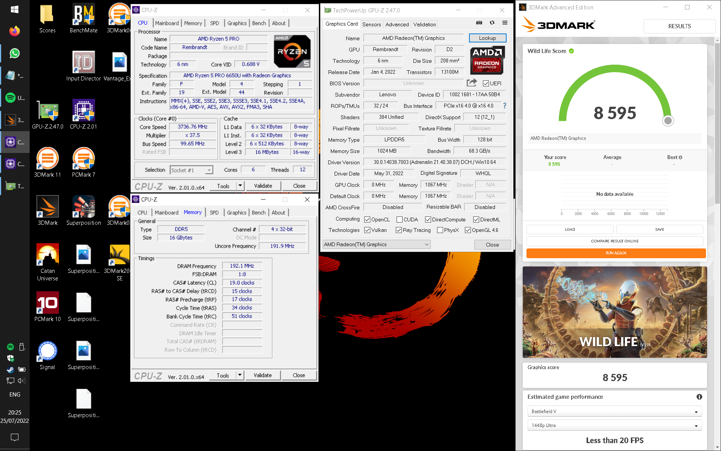Launch Superposition benchmark shortcut
The width and height of the screenshot is (721, 451).
(x=83, y=211)
